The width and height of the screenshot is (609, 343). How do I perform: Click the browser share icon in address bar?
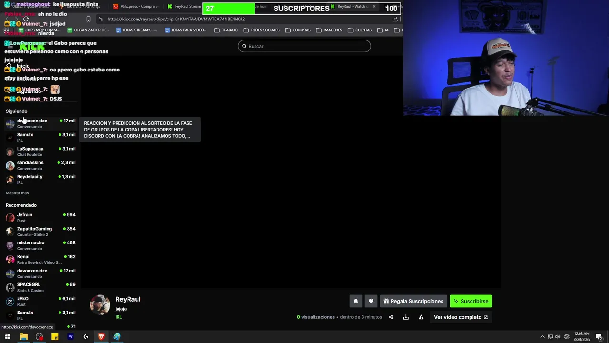[x=395, y=19]
